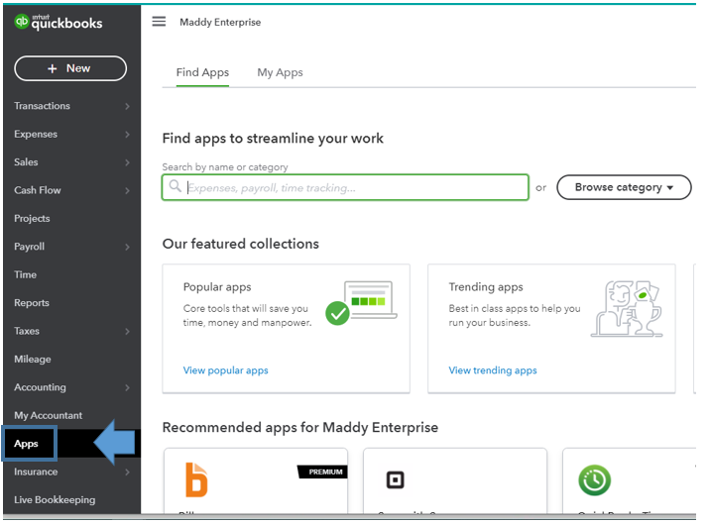Screen dimensions: 709x524
Task: Click the Popular apps illustration
Action: [361, 303]
